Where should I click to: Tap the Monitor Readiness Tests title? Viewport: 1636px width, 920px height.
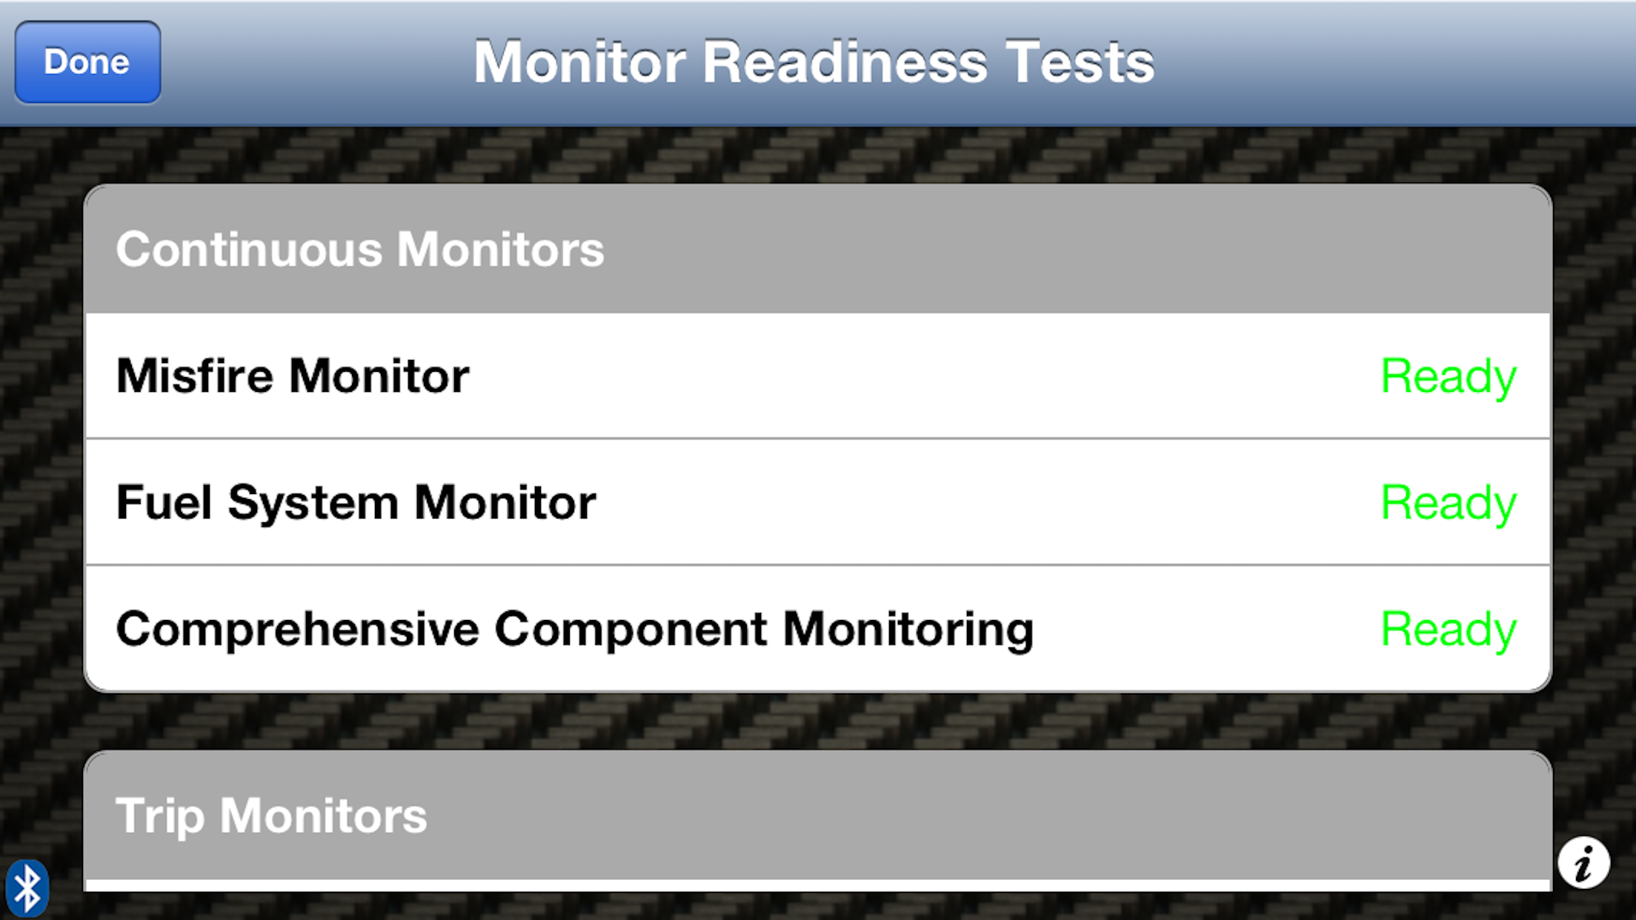coord(814,62)
